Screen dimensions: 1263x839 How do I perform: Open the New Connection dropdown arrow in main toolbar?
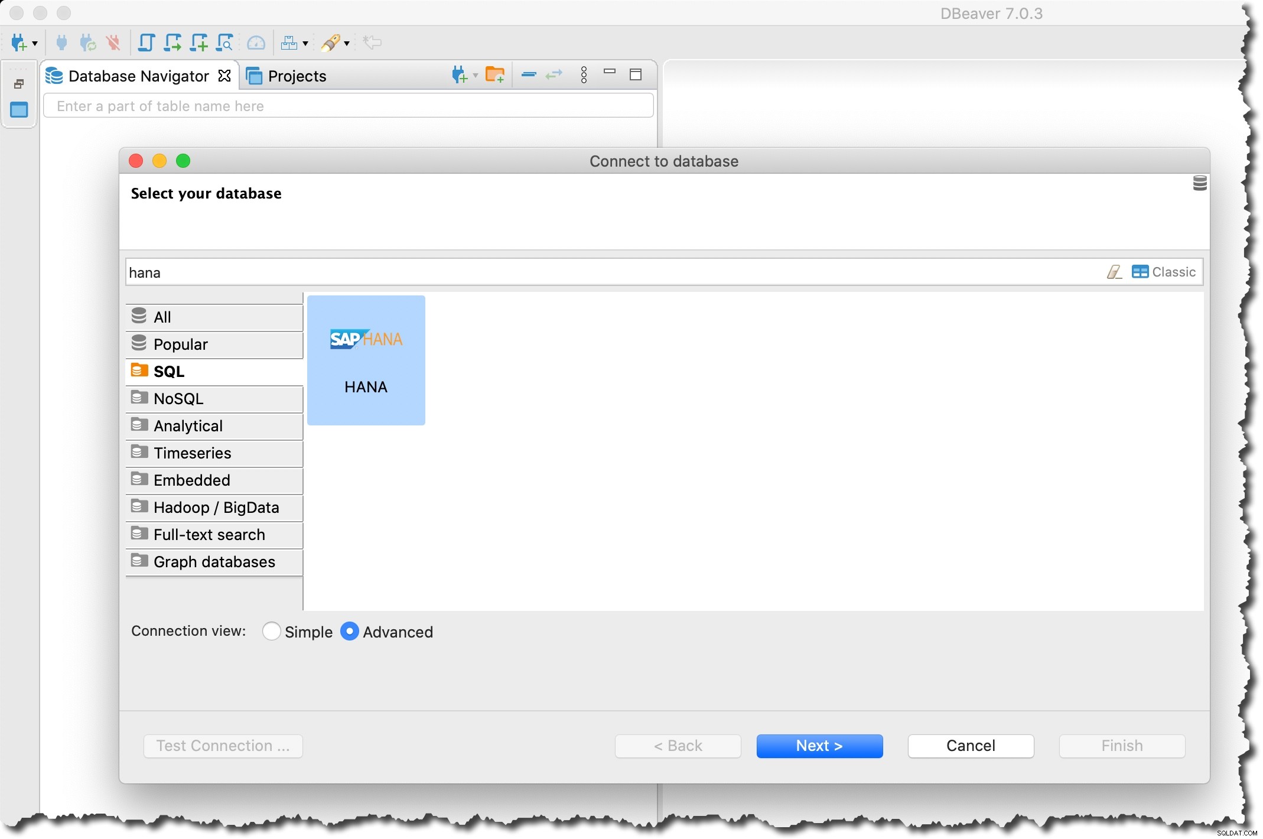(35, 43)
